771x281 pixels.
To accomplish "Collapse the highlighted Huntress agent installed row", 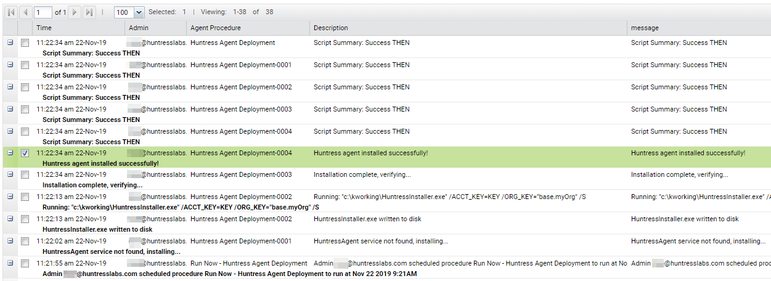I will tap(10, 153).
